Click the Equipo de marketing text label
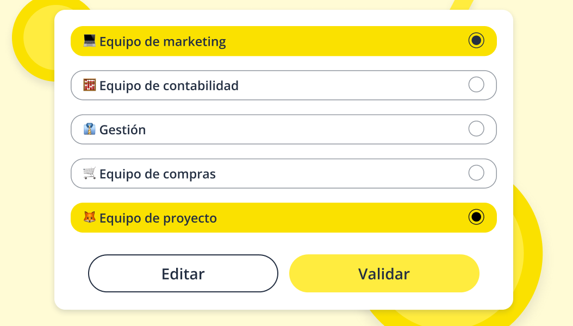The image size is (573, 326). pyautogui.click(x=162, y=41)
